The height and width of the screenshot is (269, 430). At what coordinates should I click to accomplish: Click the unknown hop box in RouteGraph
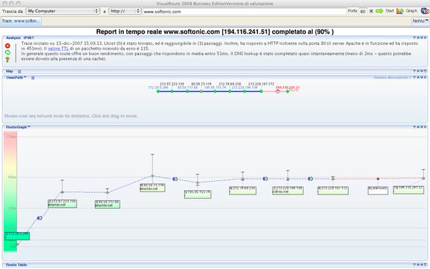[378, 191]
